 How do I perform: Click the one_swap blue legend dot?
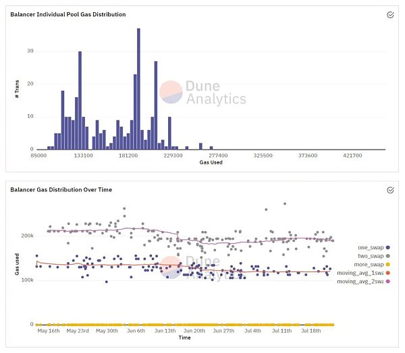387,247
